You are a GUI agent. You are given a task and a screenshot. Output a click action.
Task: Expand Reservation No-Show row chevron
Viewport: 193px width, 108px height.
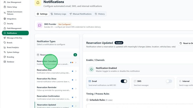76,80
